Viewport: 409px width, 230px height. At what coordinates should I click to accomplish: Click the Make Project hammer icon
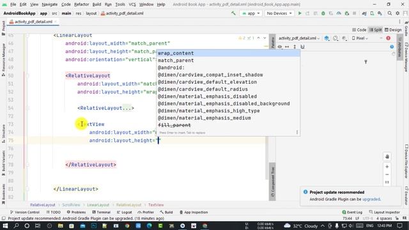[233, 13]
